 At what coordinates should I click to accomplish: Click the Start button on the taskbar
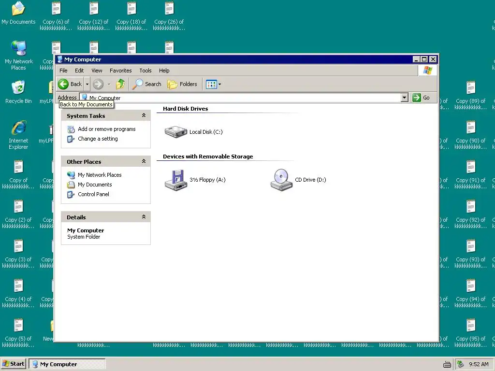click(x=13, y=364)
